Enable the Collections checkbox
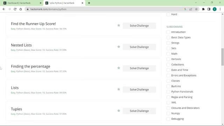 (168, 64)
